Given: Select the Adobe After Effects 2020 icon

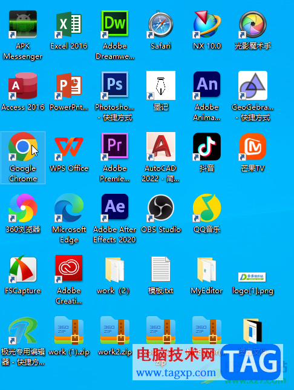Looking at the screenshot, I should (x=115, y=208).
